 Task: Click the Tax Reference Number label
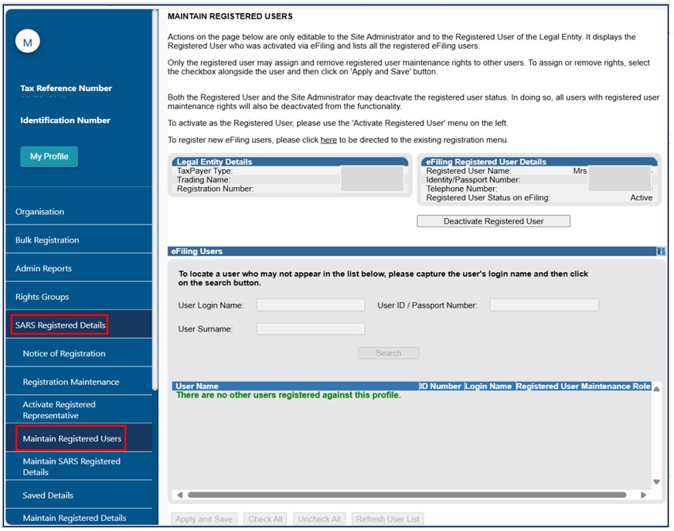point(66,88)
